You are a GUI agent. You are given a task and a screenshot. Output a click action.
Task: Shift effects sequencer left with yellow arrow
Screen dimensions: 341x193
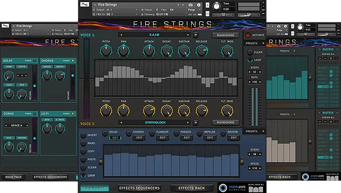coord(101,161)
